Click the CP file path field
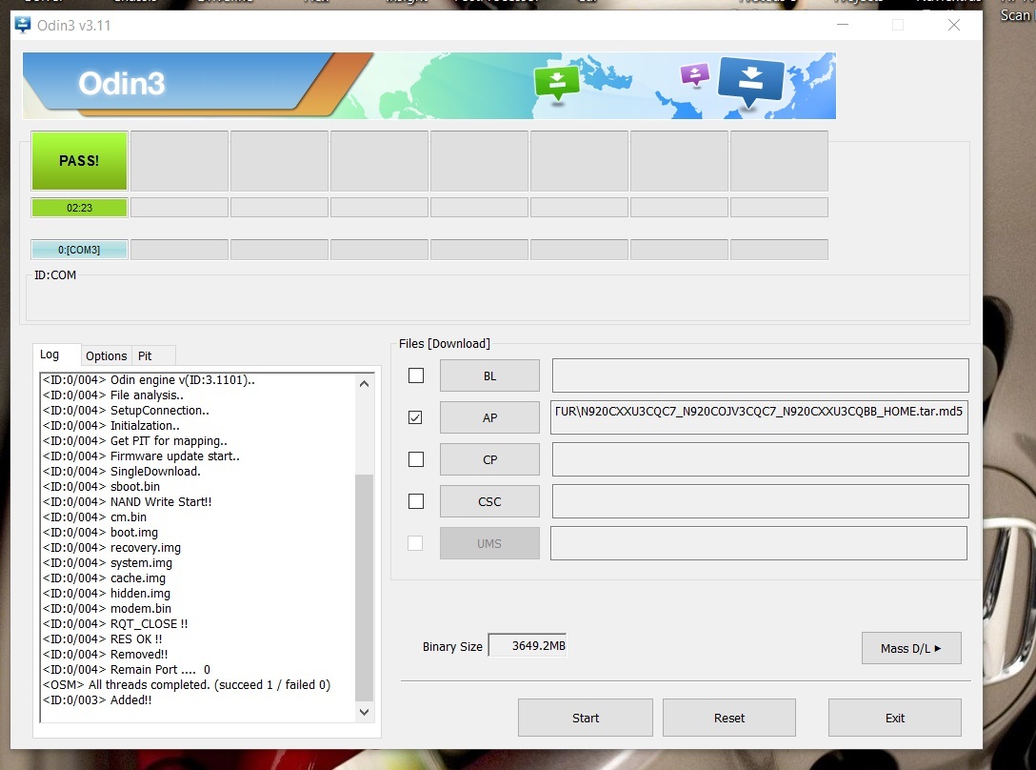 click(761, 459)
